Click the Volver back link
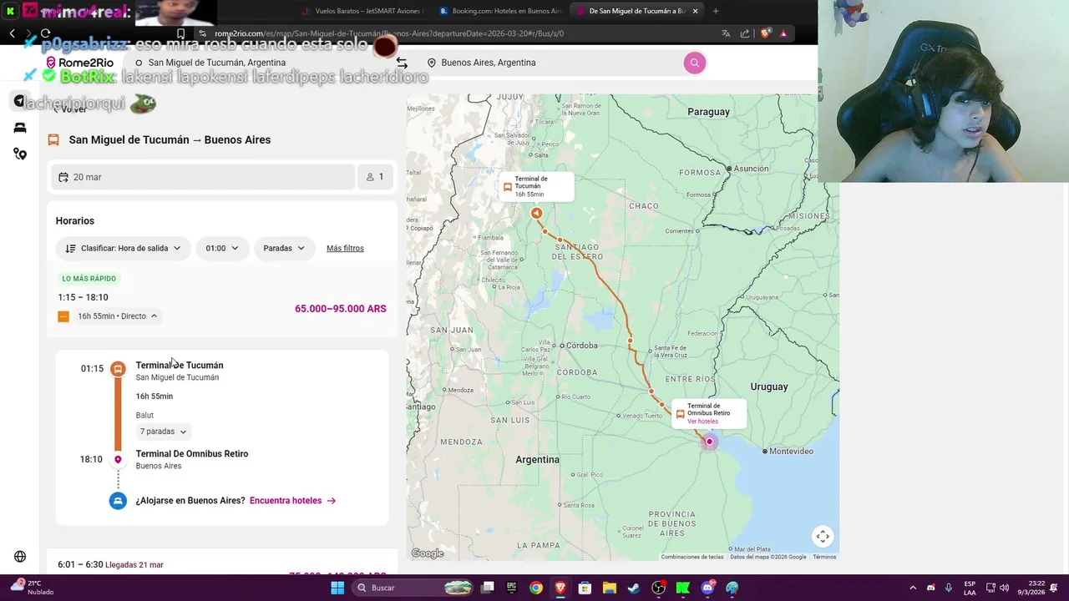 pyautogui.click(x=70, y=109)
